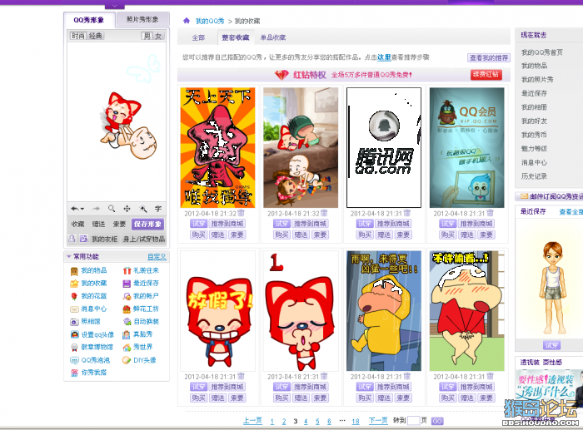This screenshot has width=583, height=430.
Task: Jump to page 18 in pagination
Action: [356, 421]
